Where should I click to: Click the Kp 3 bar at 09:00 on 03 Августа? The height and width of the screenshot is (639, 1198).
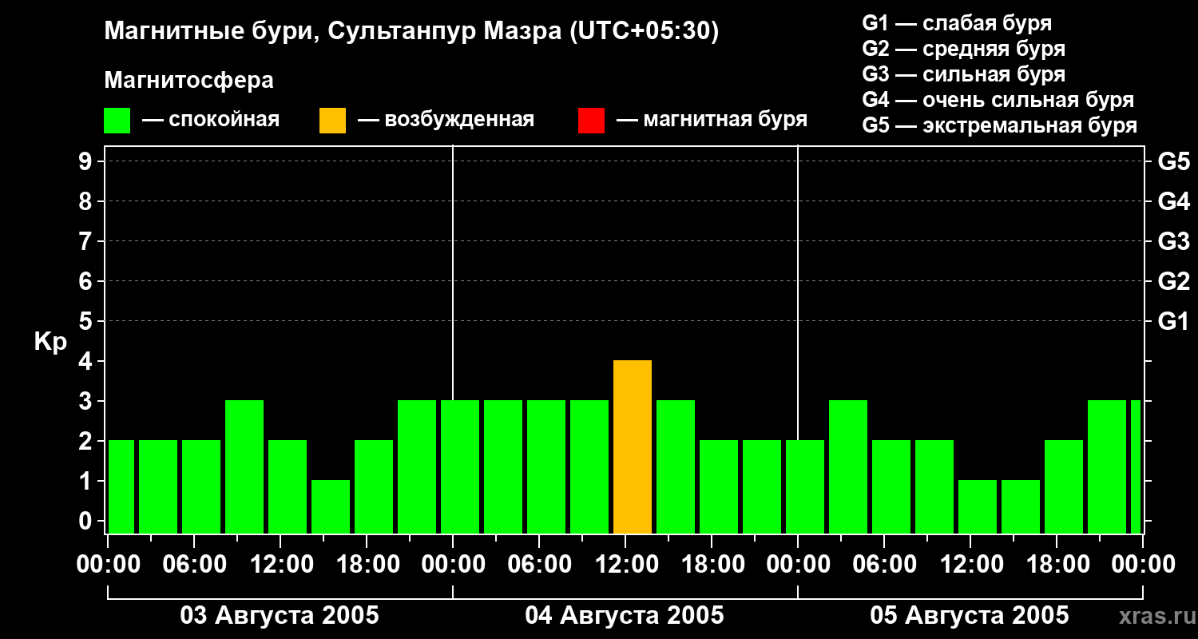[244, 466]
